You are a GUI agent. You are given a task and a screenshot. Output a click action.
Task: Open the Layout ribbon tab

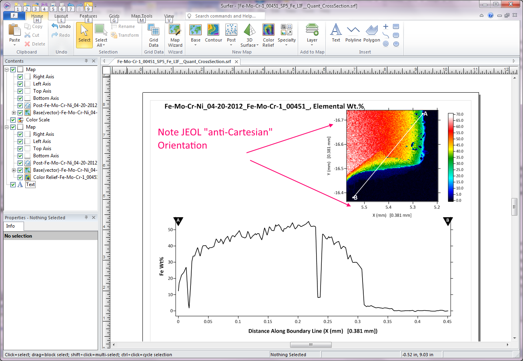coord(61,16)
